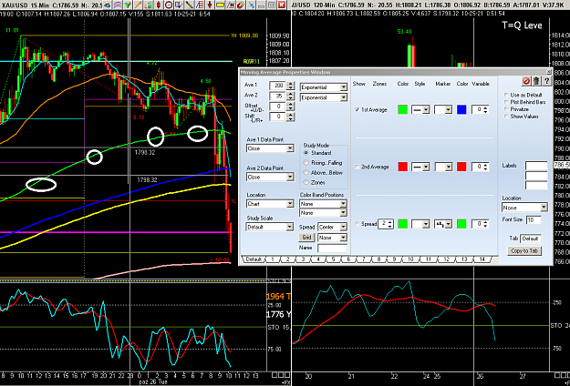Click the Grid button

(x=306, y=238)
